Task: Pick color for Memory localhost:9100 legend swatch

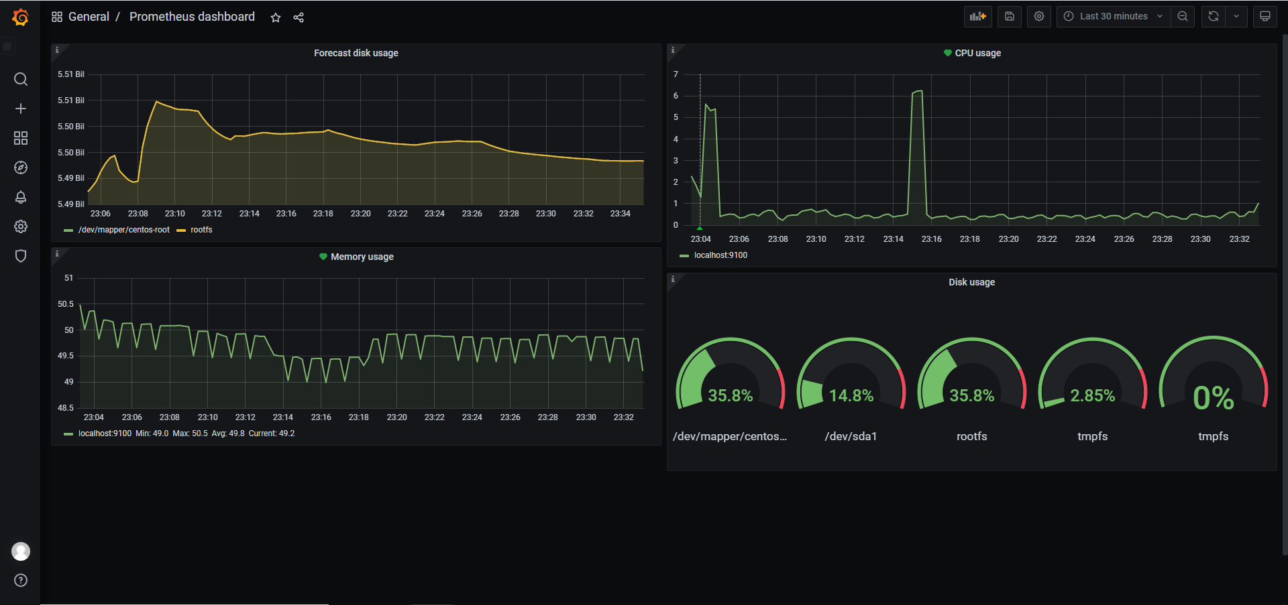Action: coord(68,434)
